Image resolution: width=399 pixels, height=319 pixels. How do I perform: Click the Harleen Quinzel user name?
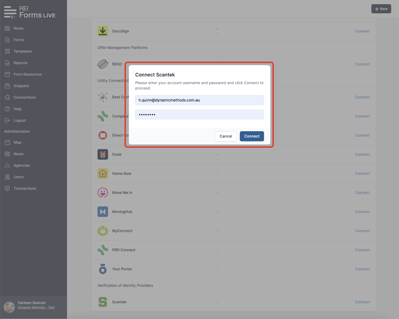click(32, 303)
